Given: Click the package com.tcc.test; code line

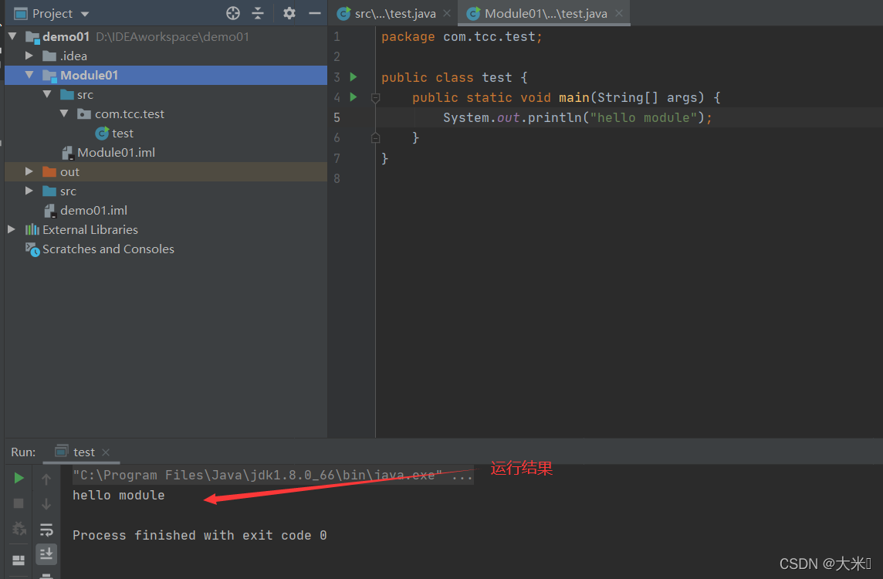Looking at the screenshot, I should [x=462, y=36].
